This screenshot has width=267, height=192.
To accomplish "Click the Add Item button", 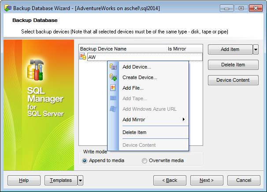I will coord(230,49).
